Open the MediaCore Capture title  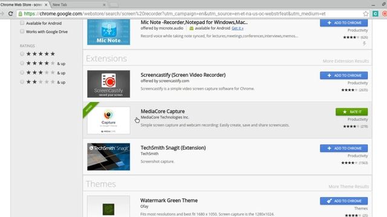click(x=163, y=111)
